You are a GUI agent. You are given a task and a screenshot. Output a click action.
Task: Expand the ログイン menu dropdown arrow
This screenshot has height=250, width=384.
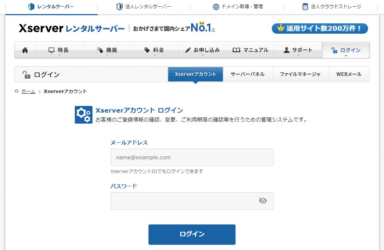(346, 56)
